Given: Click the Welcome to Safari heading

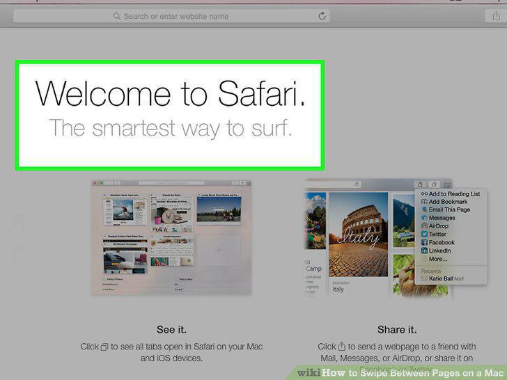Looking at the screenshot, I should tap(170, 93).
